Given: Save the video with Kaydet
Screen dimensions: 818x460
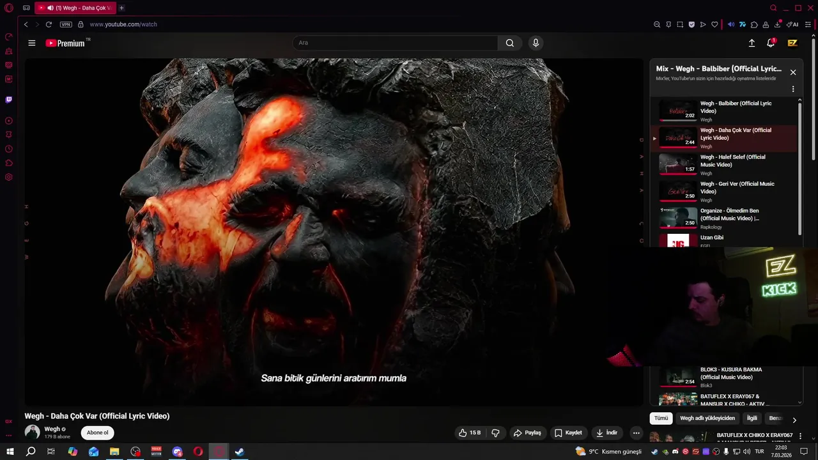Looking at the screenshot, I should (x=568, y=433).
